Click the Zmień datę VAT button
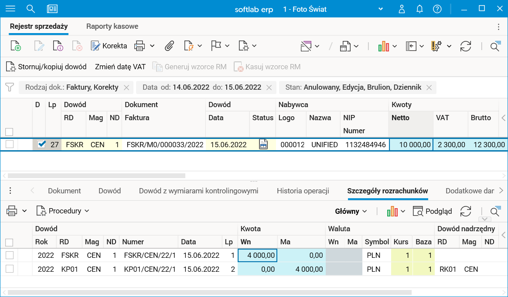 click(120, 67)
